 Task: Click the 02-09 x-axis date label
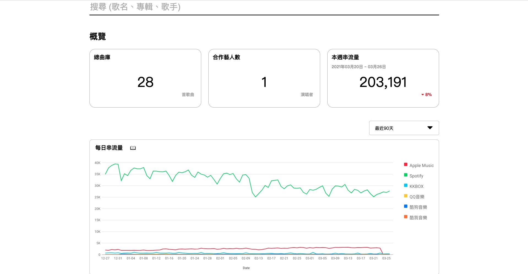click(246, 258)
